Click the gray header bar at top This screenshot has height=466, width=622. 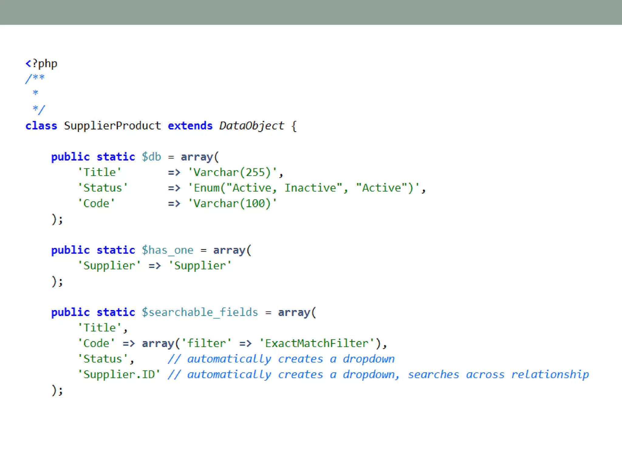(x=311, y=12)
